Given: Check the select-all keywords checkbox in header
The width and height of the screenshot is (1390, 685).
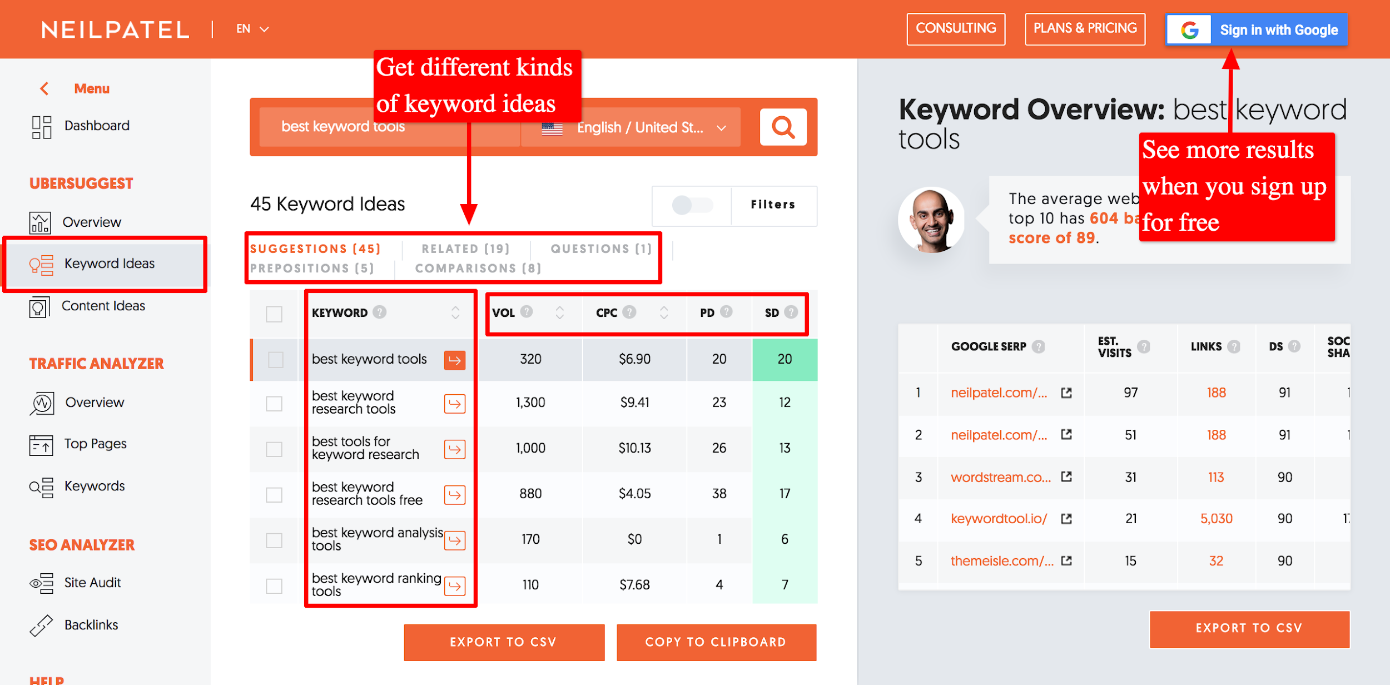Looking at the screenshot, I should pyautogui.click(x=274, y=314).
